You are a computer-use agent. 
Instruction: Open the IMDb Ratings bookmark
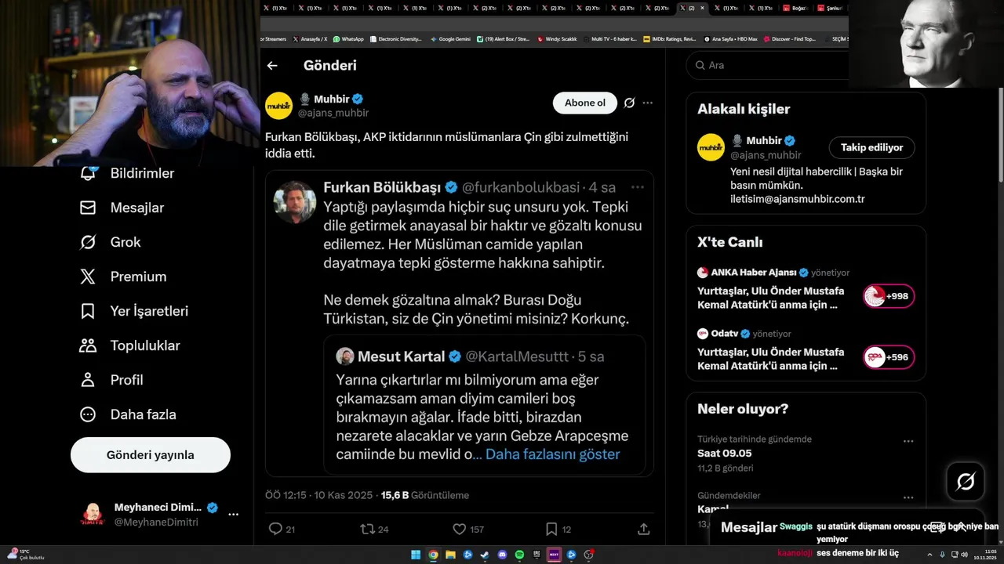(x=669, y=38)
